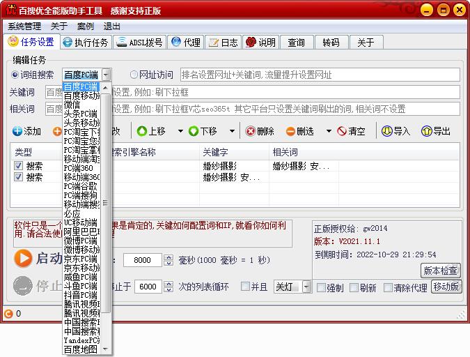Click the globe icon on 代理 tab

pyautogui.click(x=176, y=42)
